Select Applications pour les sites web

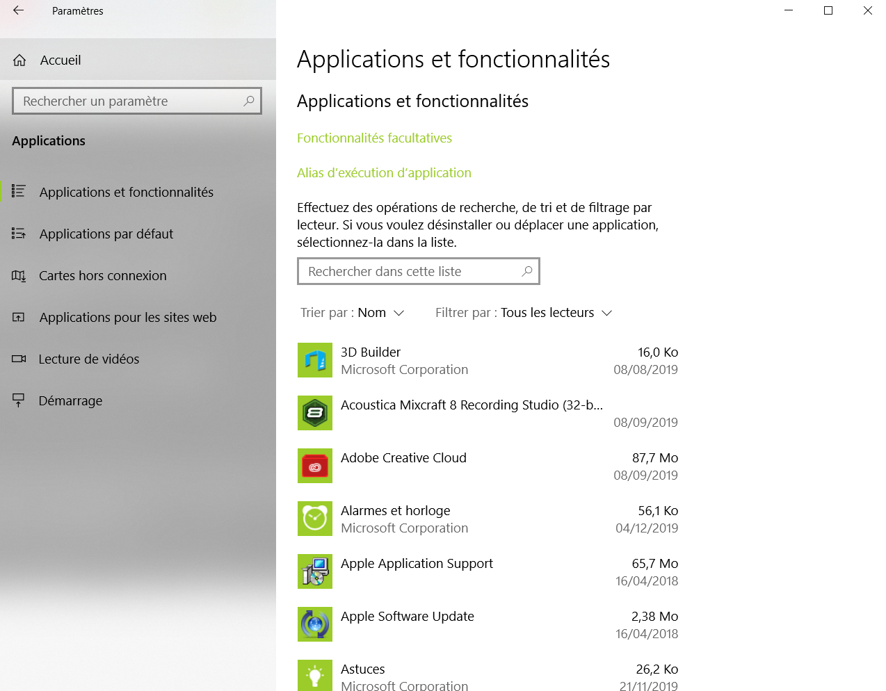coord(128,317)
